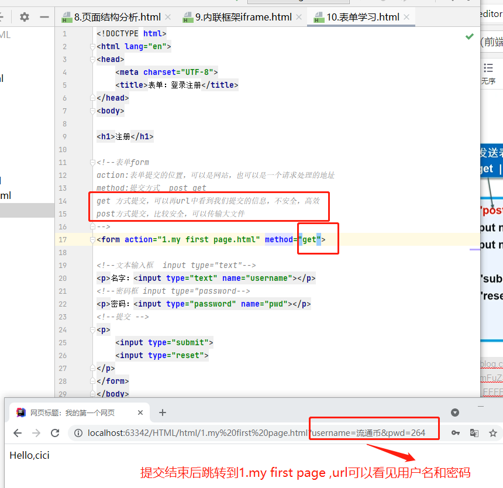The height and width of the screenshot is (488, 503).
Task: Click the browser forward arrow
Action: coord(36,433)
